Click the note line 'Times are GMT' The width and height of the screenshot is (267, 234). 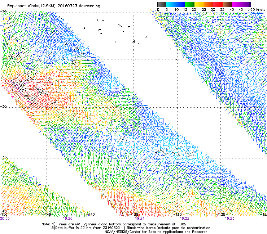(70, 224)
